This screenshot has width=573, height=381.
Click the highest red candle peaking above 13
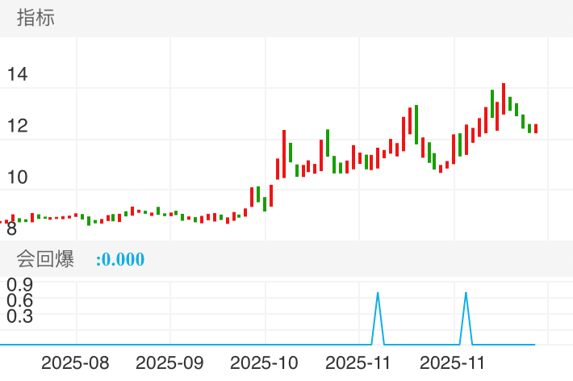point(504,98)
